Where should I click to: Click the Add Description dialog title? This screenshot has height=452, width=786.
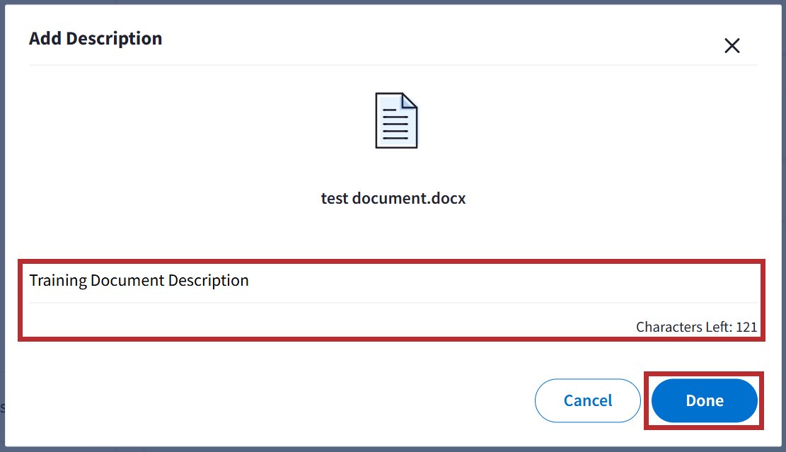96,38
